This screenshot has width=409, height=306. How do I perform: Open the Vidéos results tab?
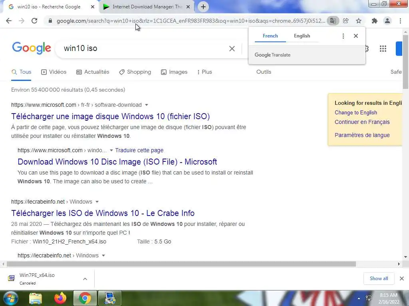[x=54, y=72]
